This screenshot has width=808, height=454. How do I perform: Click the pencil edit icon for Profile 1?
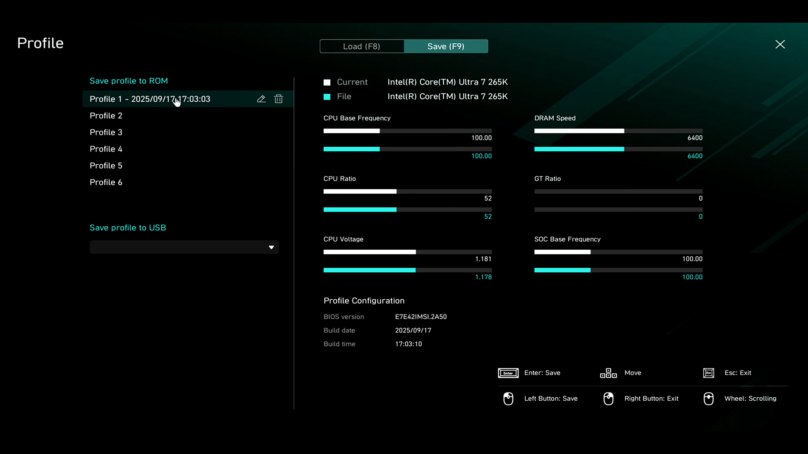click(261, 99)
